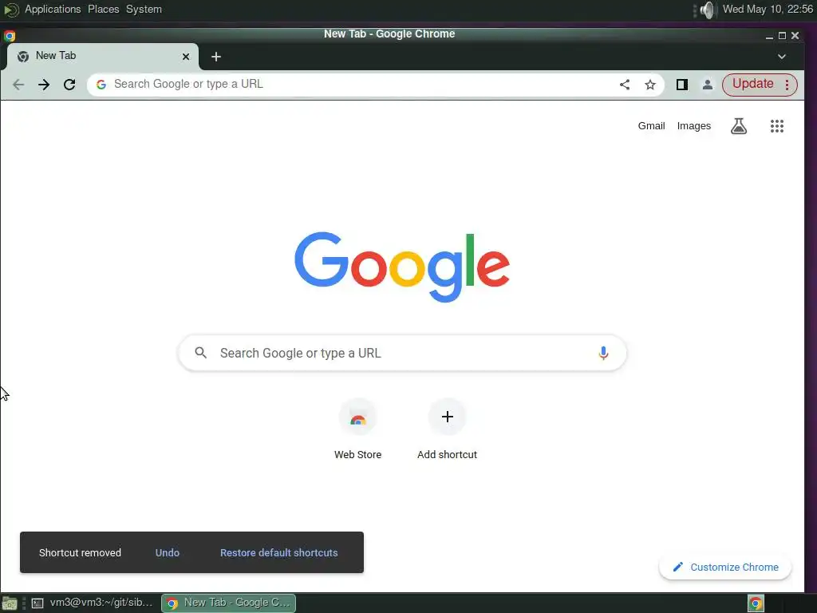Click the center Google search box
The image size is (817, 613).
point(401,353)
